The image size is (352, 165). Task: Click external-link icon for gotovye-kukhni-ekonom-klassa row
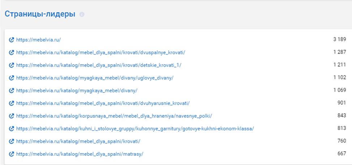tap(11, 129)
